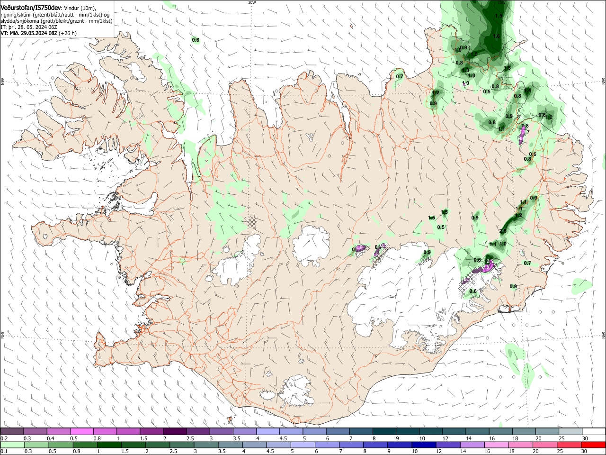Click the 'Veðurstofan/IS750dev' title text

tap(31, 7)
